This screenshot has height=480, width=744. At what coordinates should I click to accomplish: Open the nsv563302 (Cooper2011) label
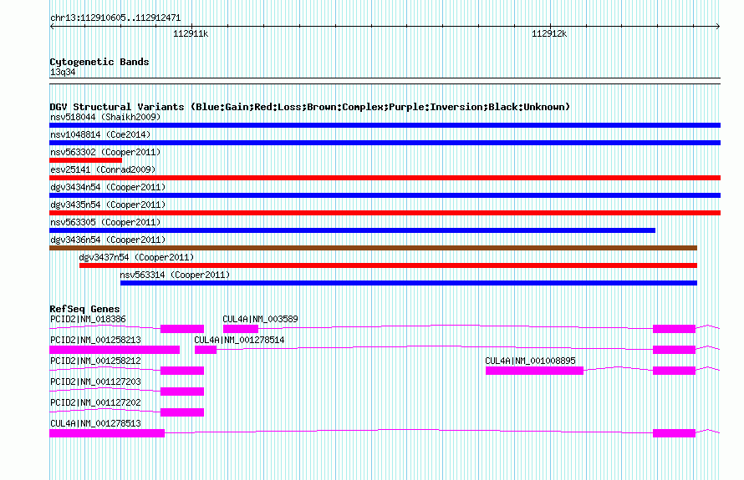(x=105, y=152)
